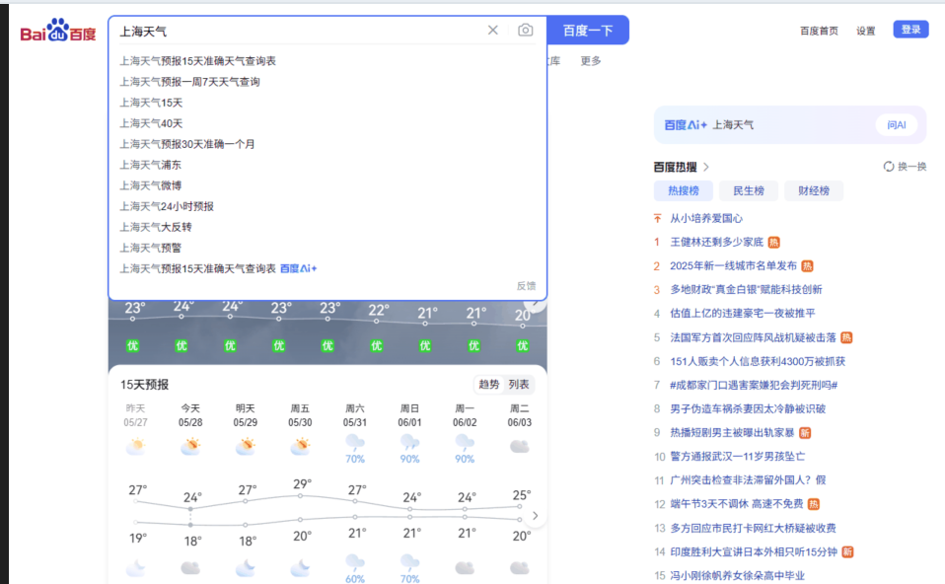Expand 百度热搜 chevron arrow
Viewport: 945px width, 584px height.
[706, 167]
